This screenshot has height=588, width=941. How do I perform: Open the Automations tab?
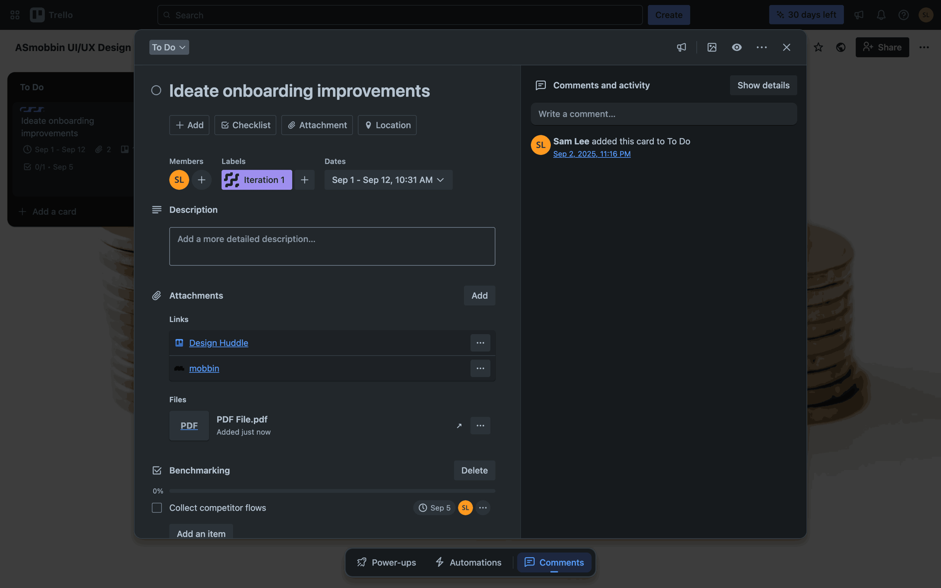tap(469, 563)
